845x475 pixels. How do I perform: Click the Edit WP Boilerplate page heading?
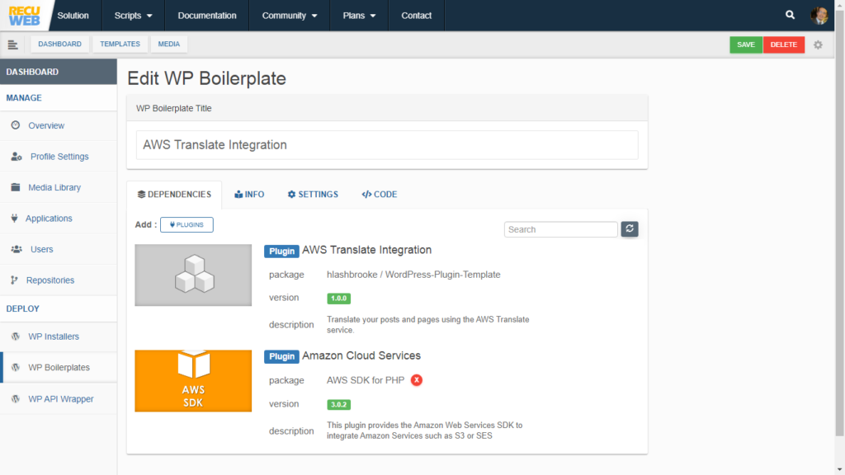coord(206,78)
